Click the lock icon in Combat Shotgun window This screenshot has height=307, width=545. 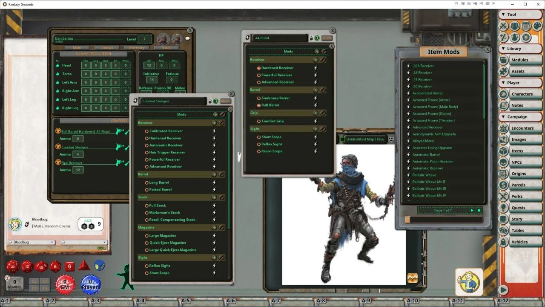click(210, 101)
